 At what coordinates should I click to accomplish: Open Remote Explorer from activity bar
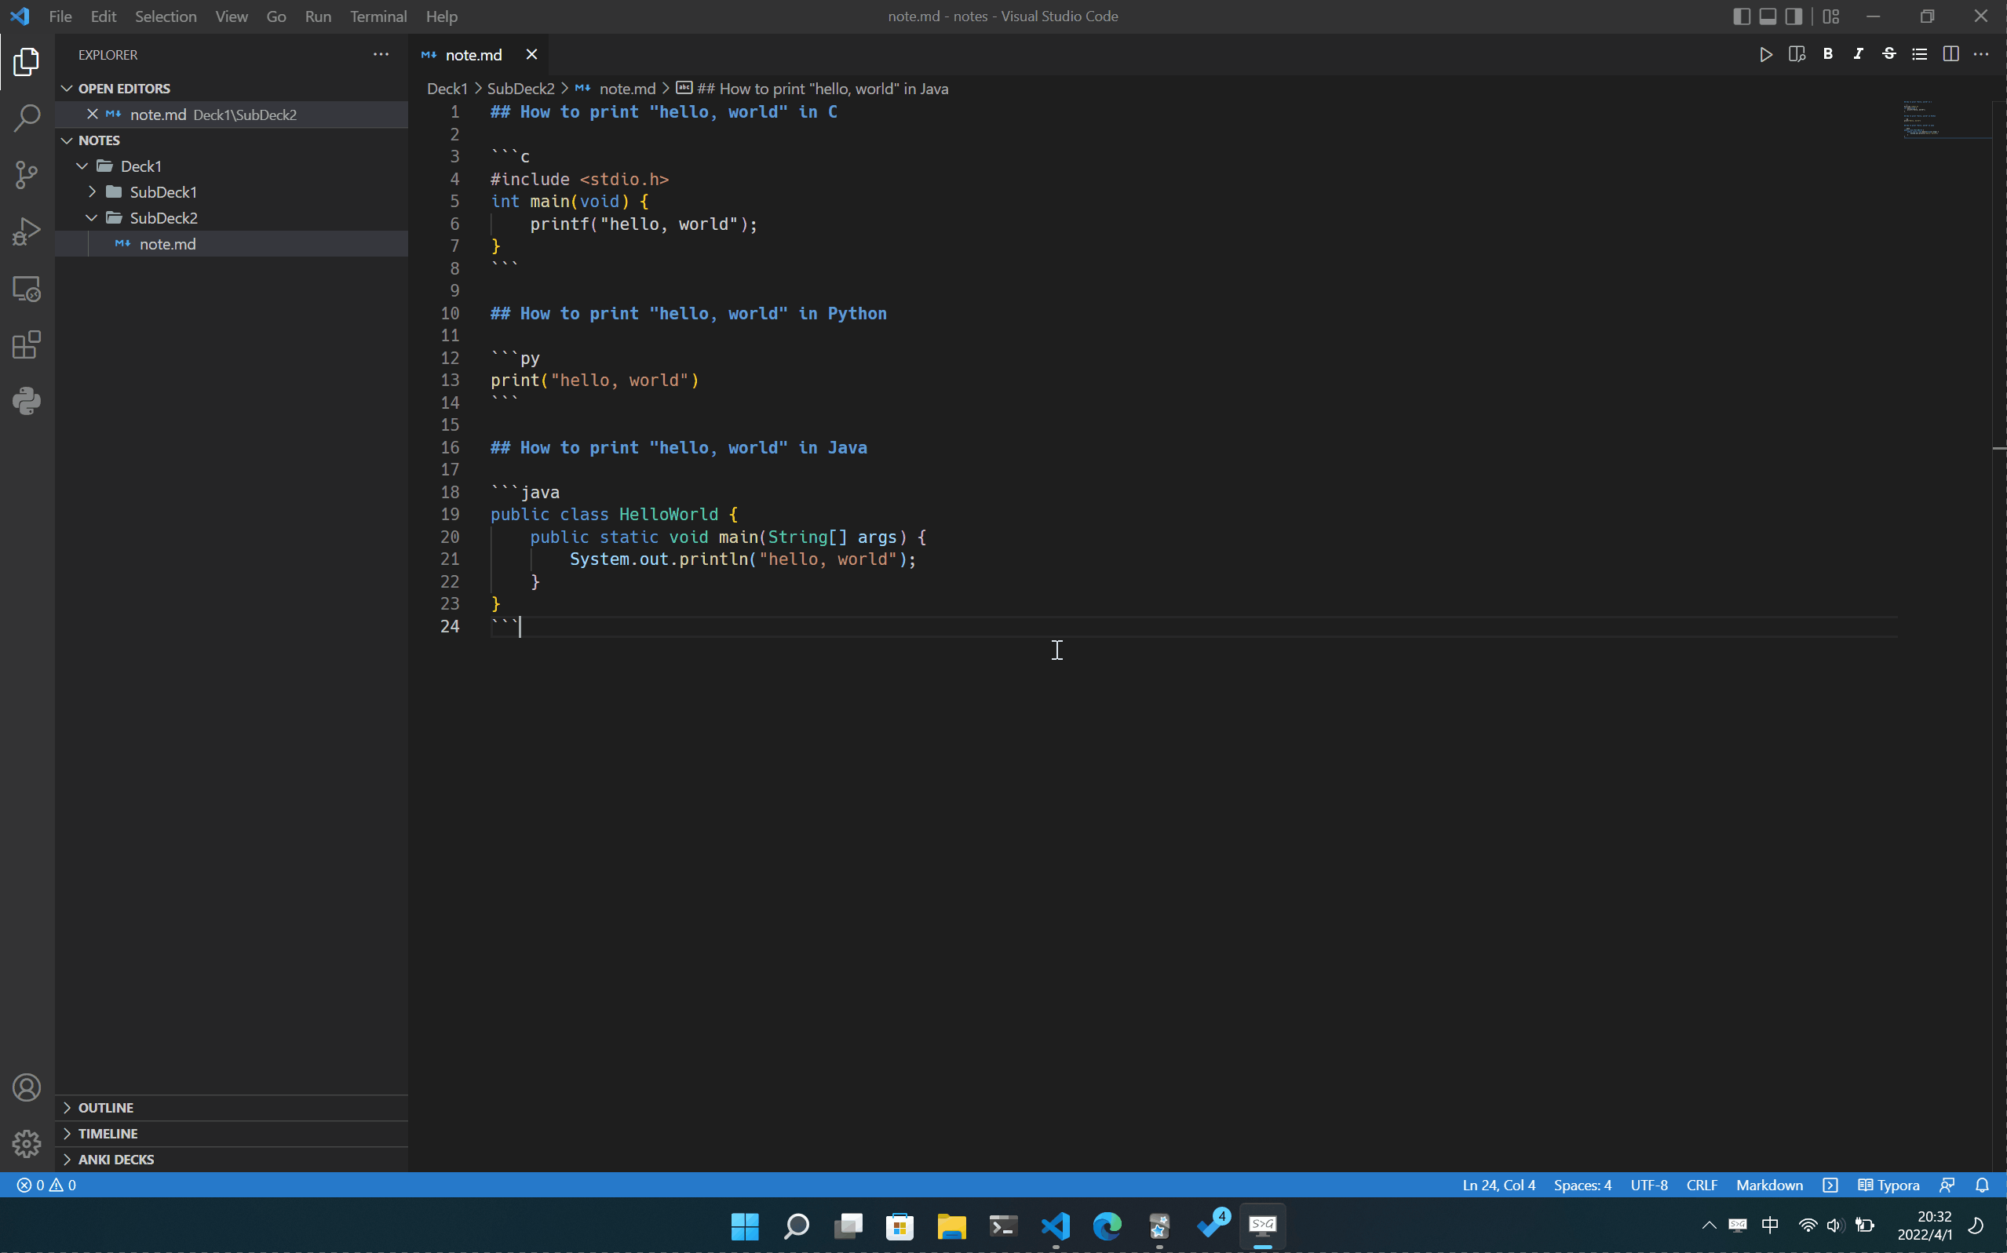point(27,289)
